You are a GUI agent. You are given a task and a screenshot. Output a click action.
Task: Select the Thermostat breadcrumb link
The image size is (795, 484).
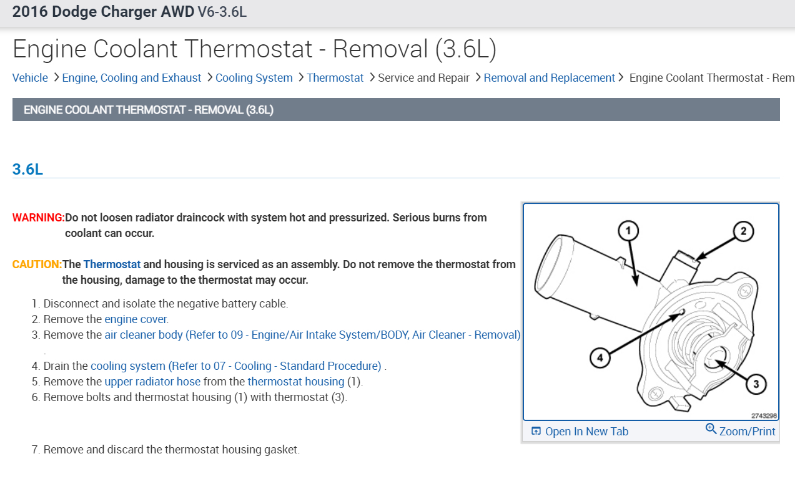click(x=335, y=78)
